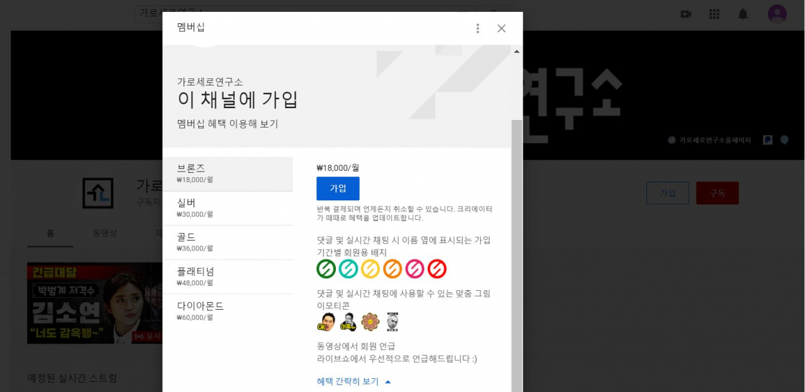Click the blue round icon in banner links
The height and width of the screenshot is (392, 805).
784,140
